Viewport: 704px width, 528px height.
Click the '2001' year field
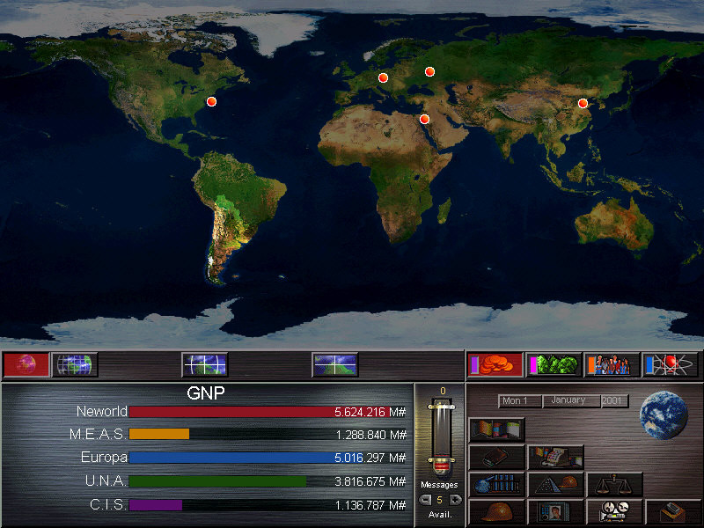point(614,400)
